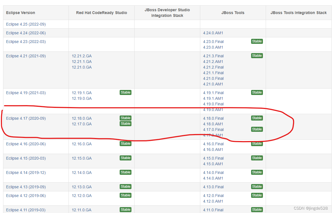
Task: Open the Eclipse 4.13 (2019-09) link
Action: 26,187
